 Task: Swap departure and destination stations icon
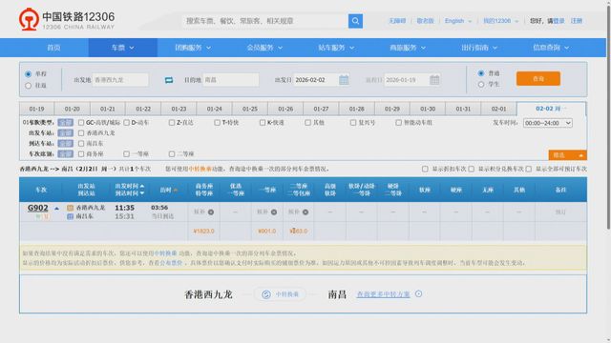pyautogui.click(x=169, y=80)
